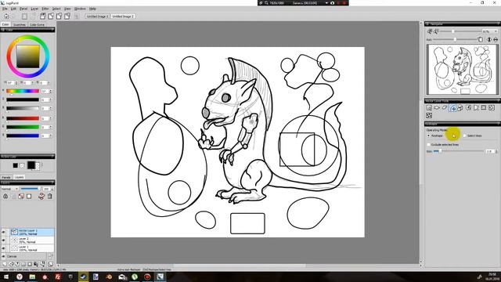
Task: Click the first icon on the Layers bottom bar
Action: [5, 264]
